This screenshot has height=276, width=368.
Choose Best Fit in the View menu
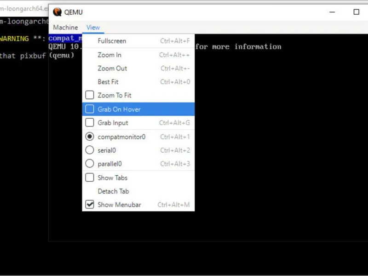point(138,82)
